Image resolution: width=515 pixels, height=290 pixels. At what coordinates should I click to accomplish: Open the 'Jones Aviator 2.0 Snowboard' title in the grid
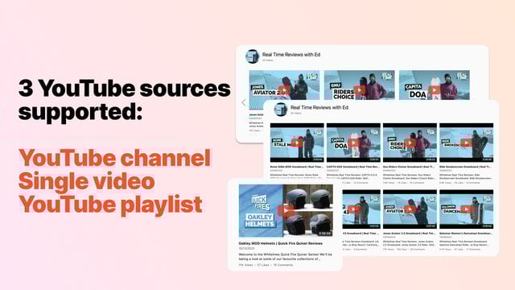coord(410,234)
